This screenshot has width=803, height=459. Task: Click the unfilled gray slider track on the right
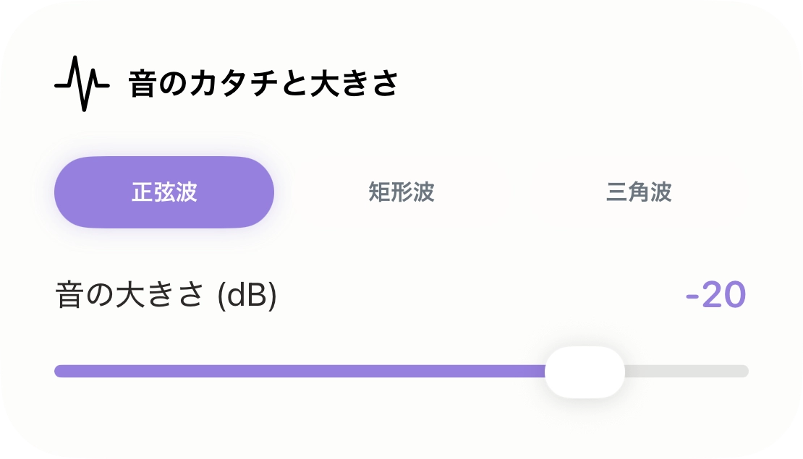(x=687, y=370)
